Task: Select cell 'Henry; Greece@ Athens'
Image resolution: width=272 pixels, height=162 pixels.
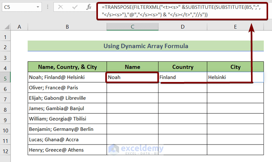Action: click(67, 150)
